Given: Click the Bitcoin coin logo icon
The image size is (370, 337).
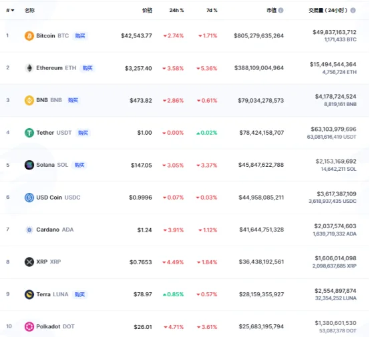Looking at the screenshot, I should click(29, 36).
